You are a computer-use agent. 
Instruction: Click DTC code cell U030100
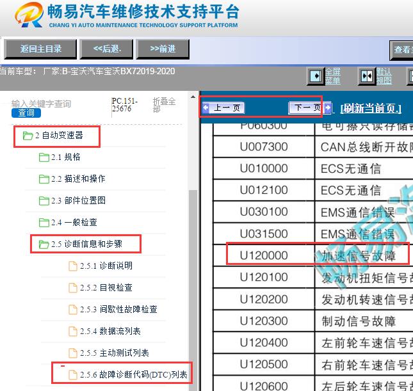click(x=264, y=212)
